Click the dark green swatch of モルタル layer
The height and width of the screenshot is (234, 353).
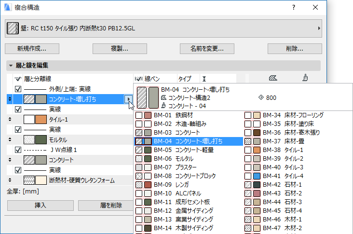pos(41,139)
